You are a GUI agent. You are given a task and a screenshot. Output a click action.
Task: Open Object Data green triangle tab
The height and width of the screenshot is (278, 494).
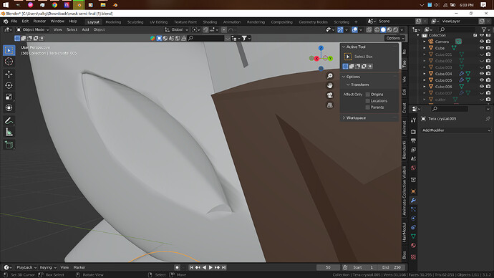(x=413, y=236)
